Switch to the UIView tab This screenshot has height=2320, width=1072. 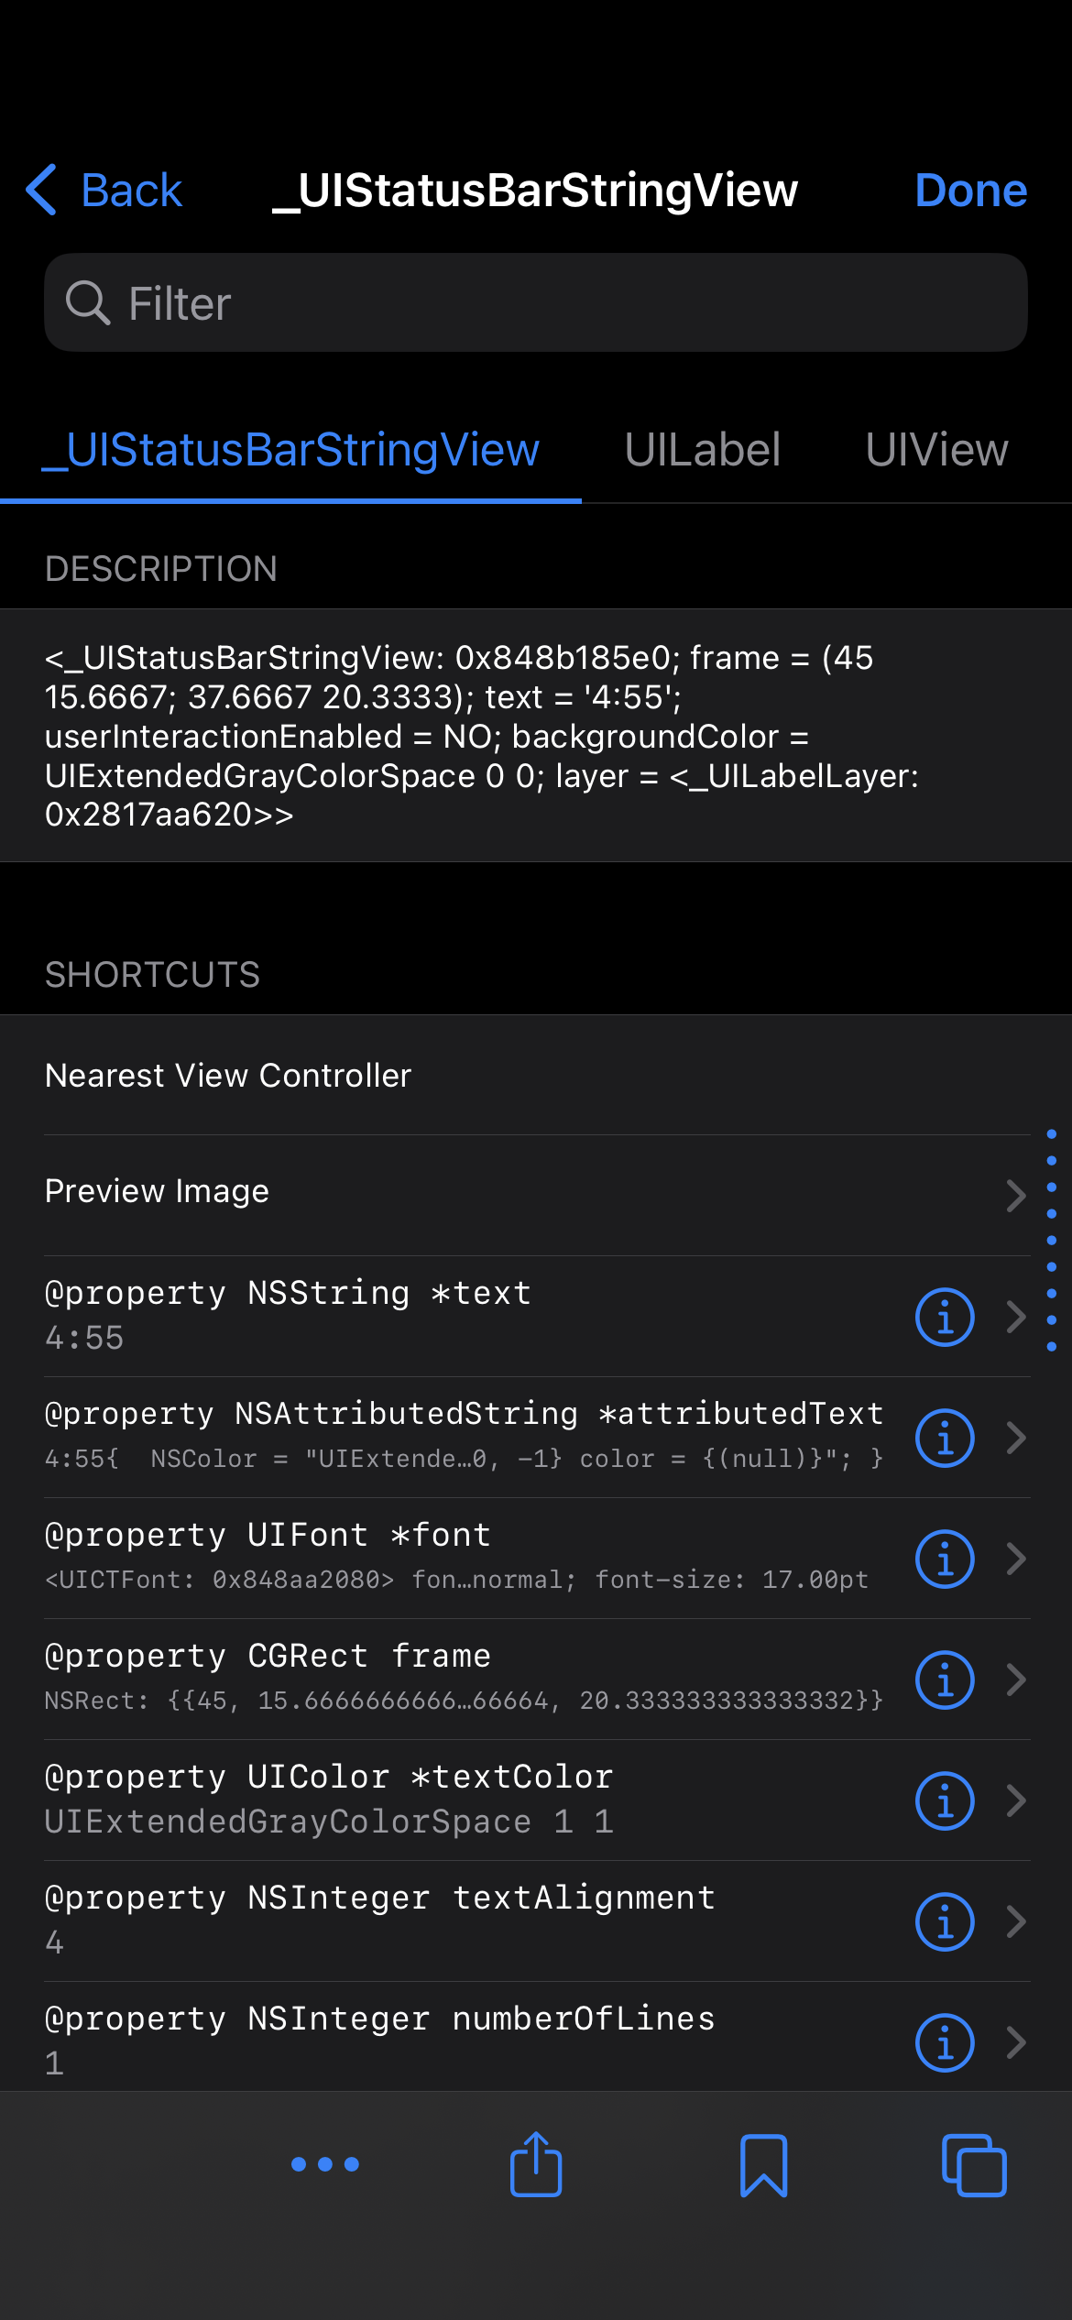tap(936, 450)
